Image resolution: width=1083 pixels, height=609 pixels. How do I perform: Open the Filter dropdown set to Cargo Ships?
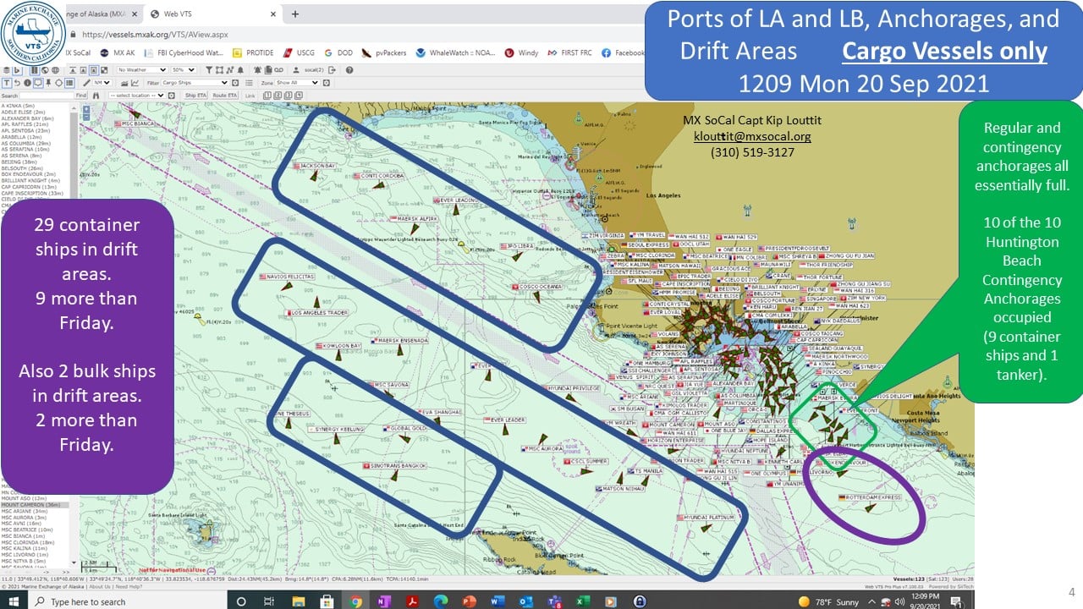point(195,81)
